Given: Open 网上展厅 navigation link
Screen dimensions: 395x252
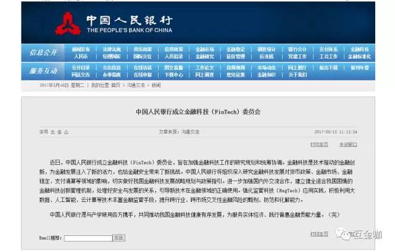Looking at the screenshot, I should pos(297,68).
